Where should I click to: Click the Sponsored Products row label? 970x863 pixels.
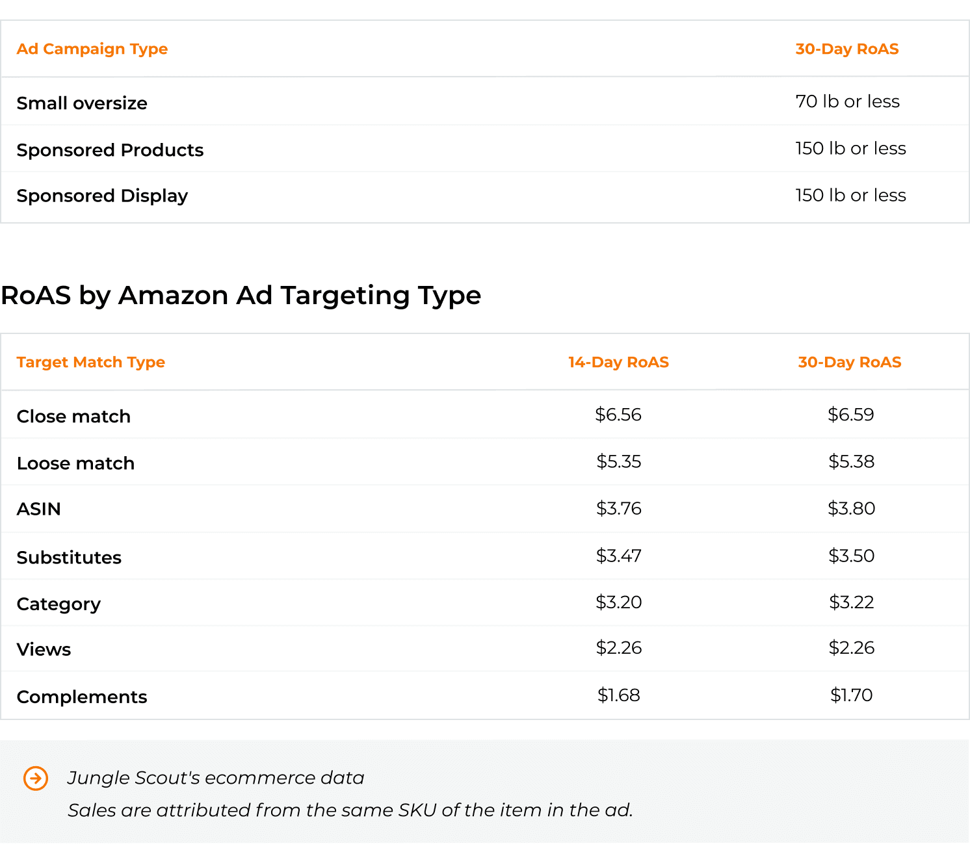110,150
